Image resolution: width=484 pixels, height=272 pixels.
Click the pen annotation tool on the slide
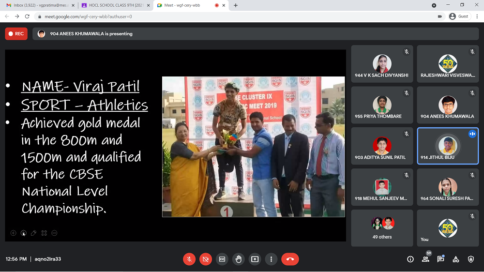tap(33, 233)
